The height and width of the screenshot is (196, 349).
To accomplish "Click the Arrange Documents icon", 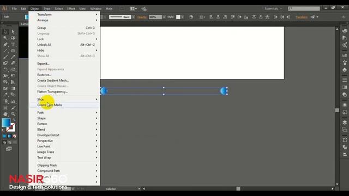I will [x=133, y=9].
